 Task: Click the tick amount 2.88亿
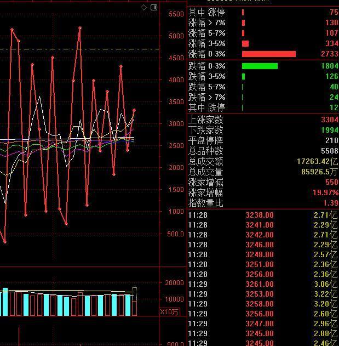326,333
